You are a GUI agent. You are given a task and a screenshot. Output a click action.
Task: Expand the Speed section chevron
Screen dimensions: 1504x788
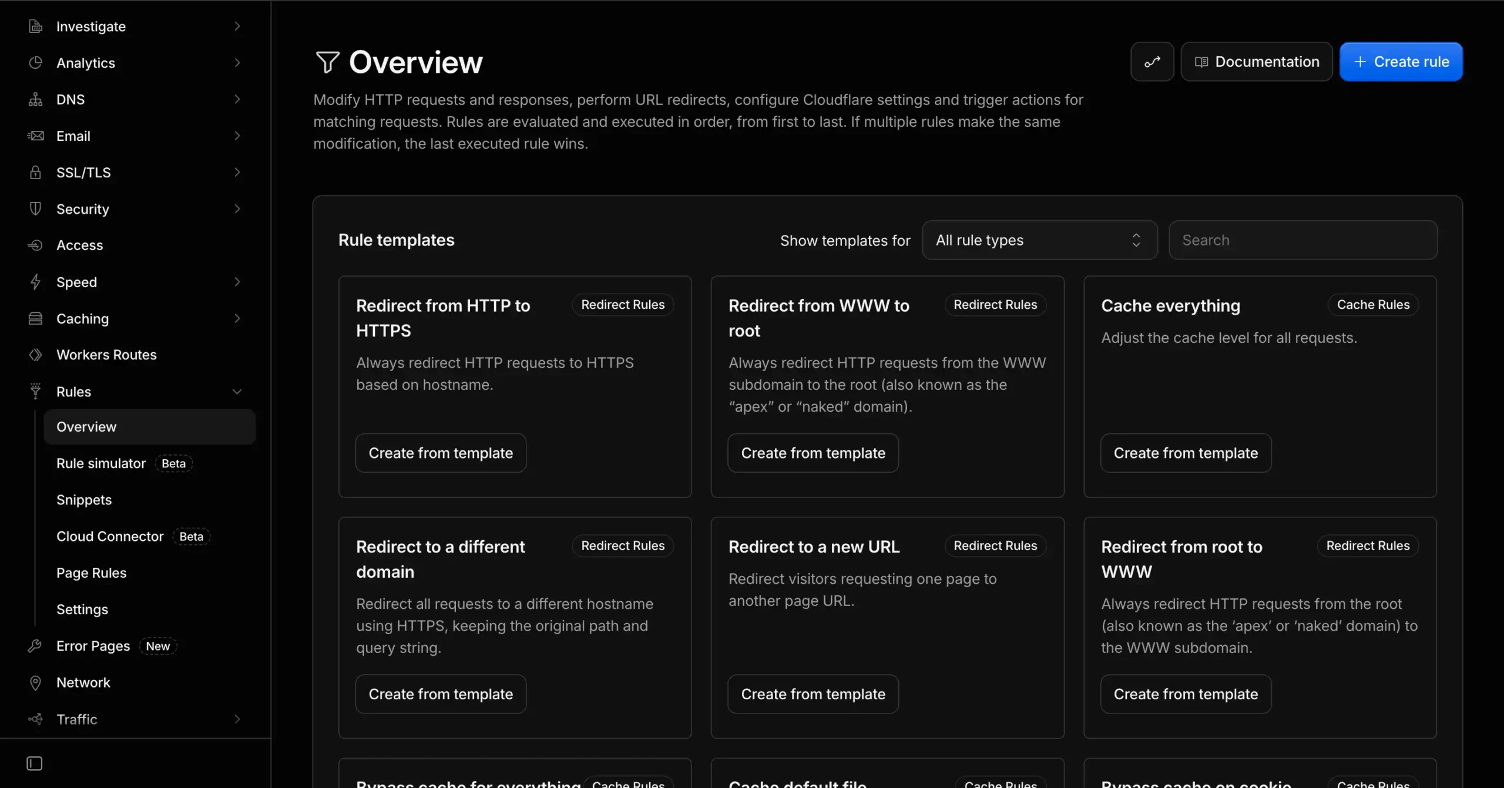click(x=237, y=282)
